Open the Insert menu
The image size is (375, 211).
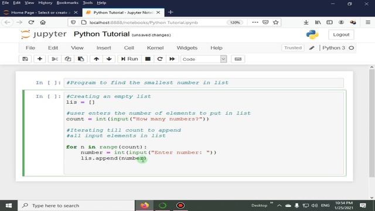coord(104,48)
